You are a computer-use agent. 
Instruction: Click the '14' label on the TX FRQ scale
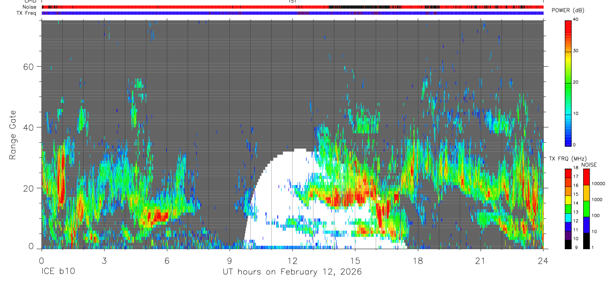pos(576,203)
